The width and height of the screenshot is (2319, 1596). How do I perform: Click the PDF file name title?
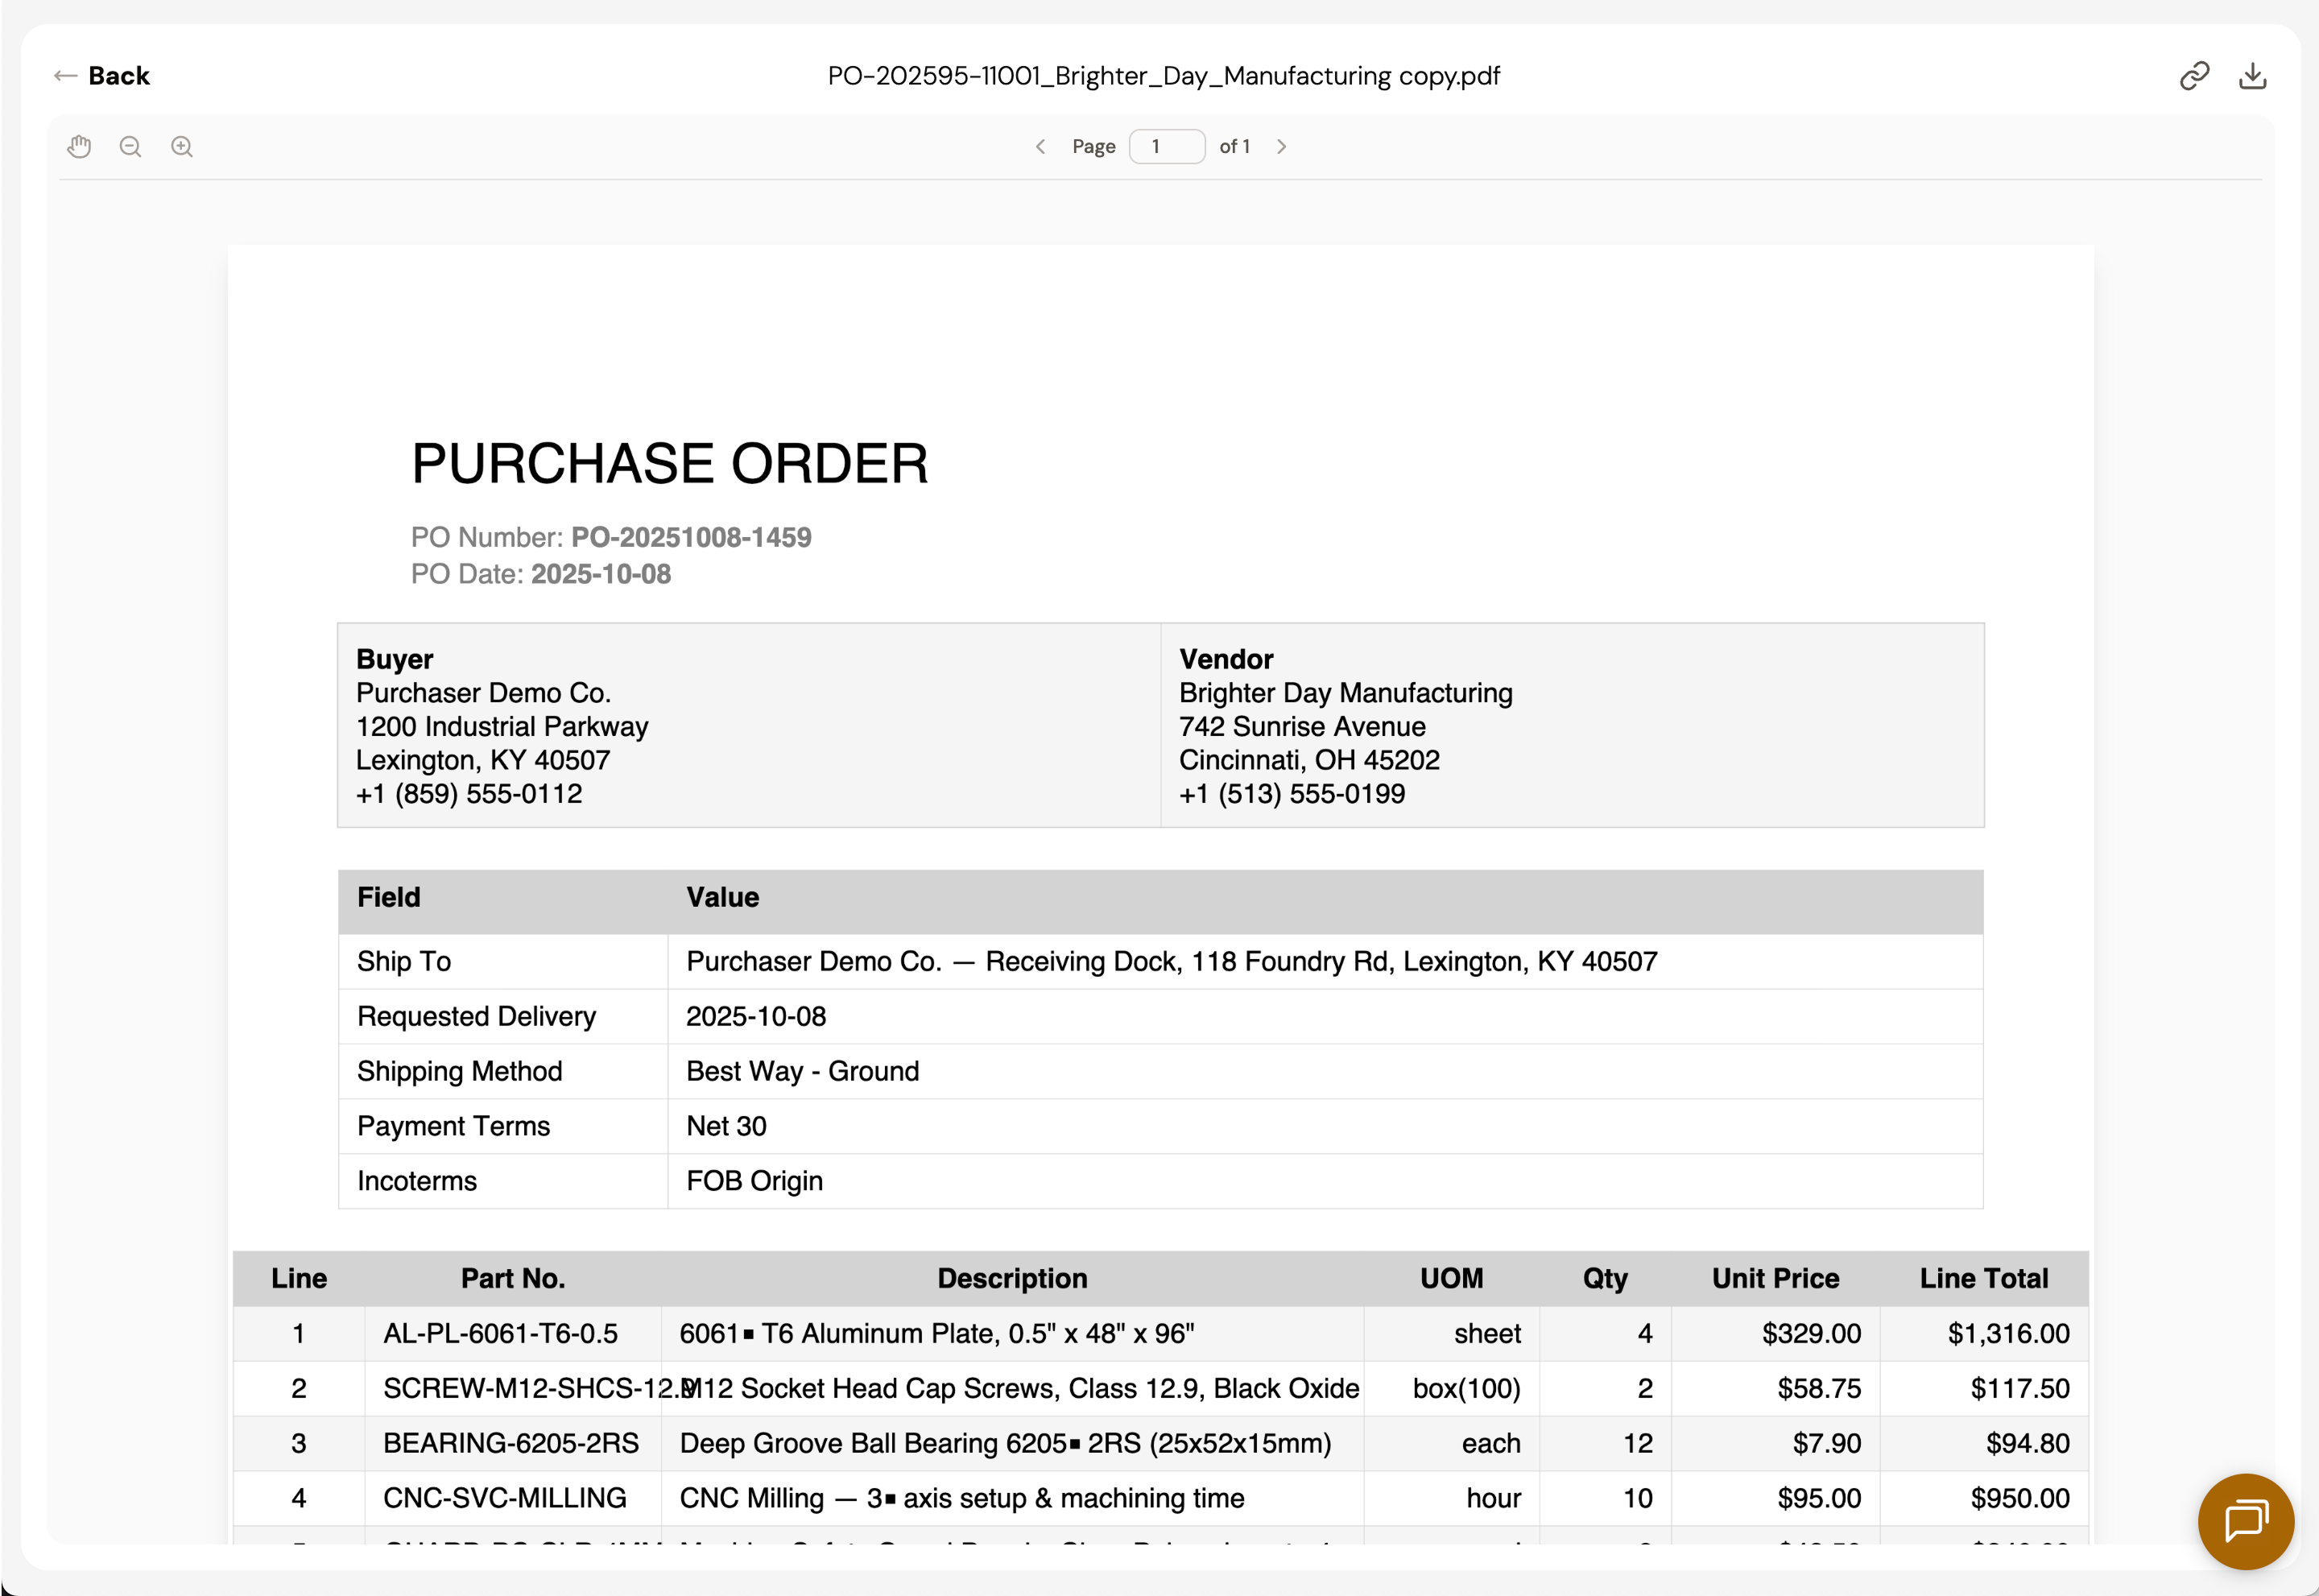pos(1163,76)
